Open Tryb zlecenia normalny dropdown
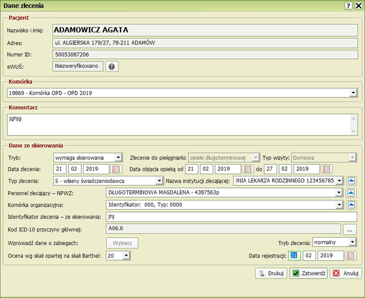 point(352,242)
